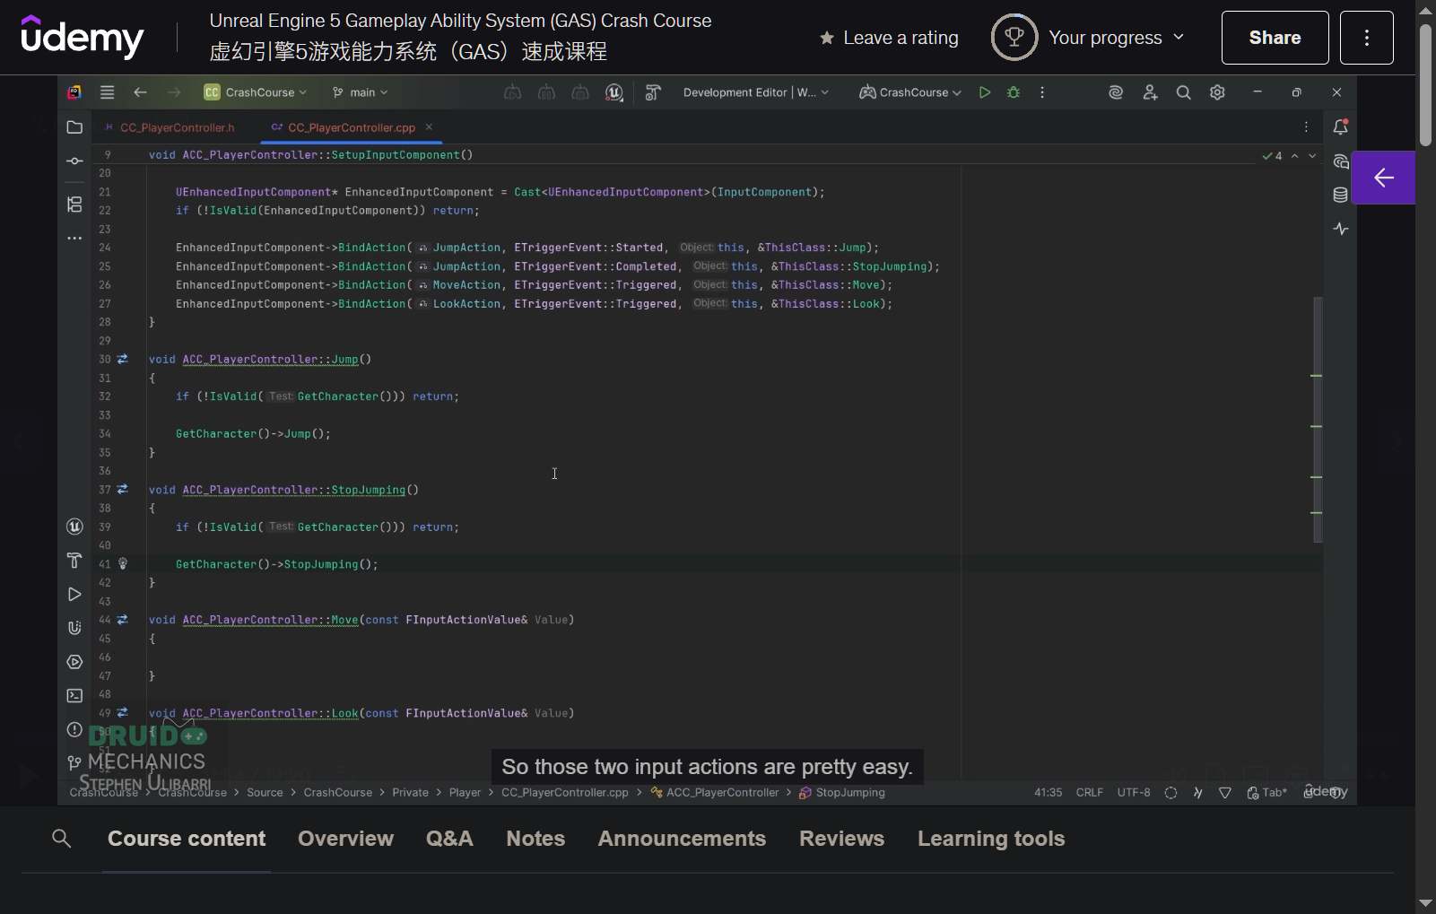Open the Udemy three-dot more options menu

coord(1367,38)
